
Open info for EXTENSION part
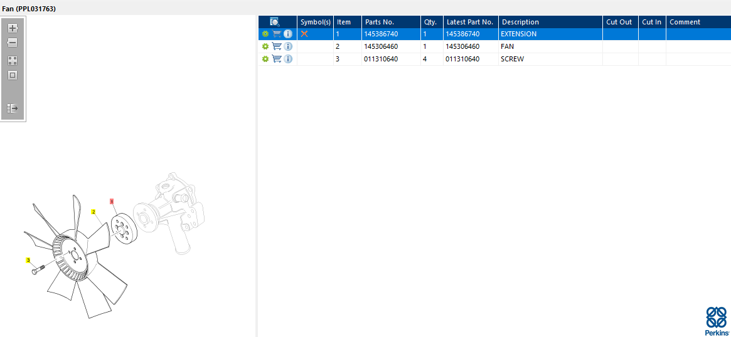[x=288, y=34]
